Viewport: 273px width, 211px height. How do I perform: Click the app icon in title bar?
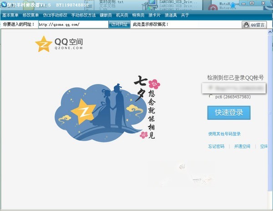(x=4, y=4)
